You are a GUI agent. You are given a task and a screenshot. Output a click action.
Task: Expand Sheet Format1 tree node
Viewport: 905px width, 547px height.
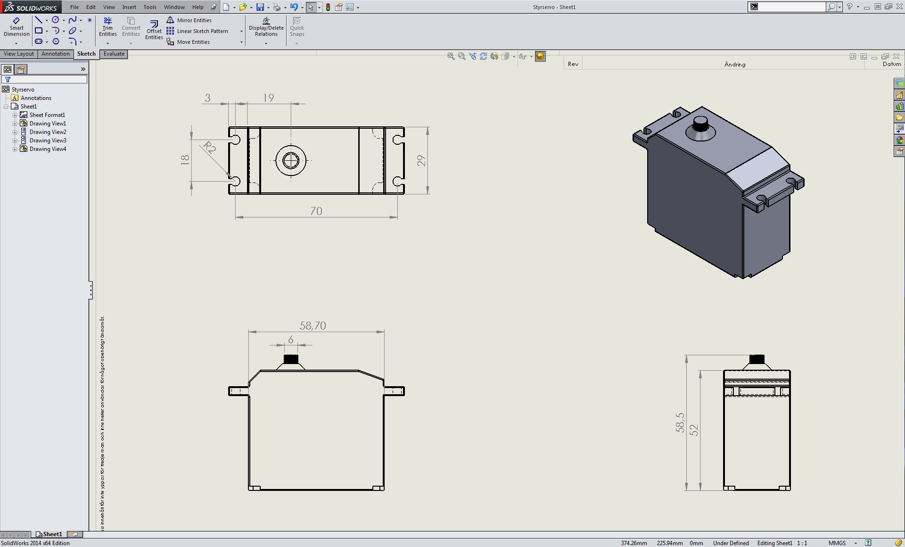click(x=15, y=115)
